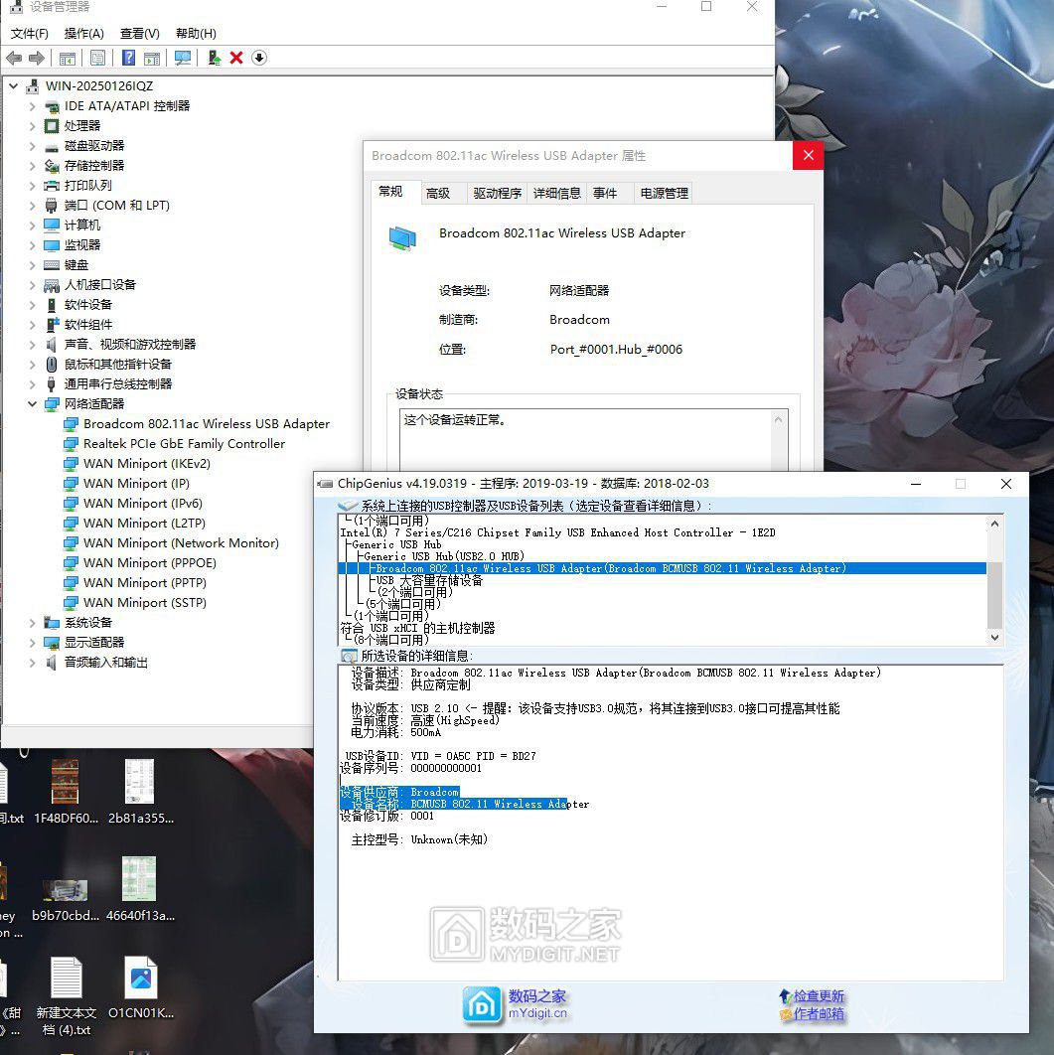Click the Forward arrow in Device Manager toolbar
This screenshot has height=1055, width=1054.
(x=37, y=58)
